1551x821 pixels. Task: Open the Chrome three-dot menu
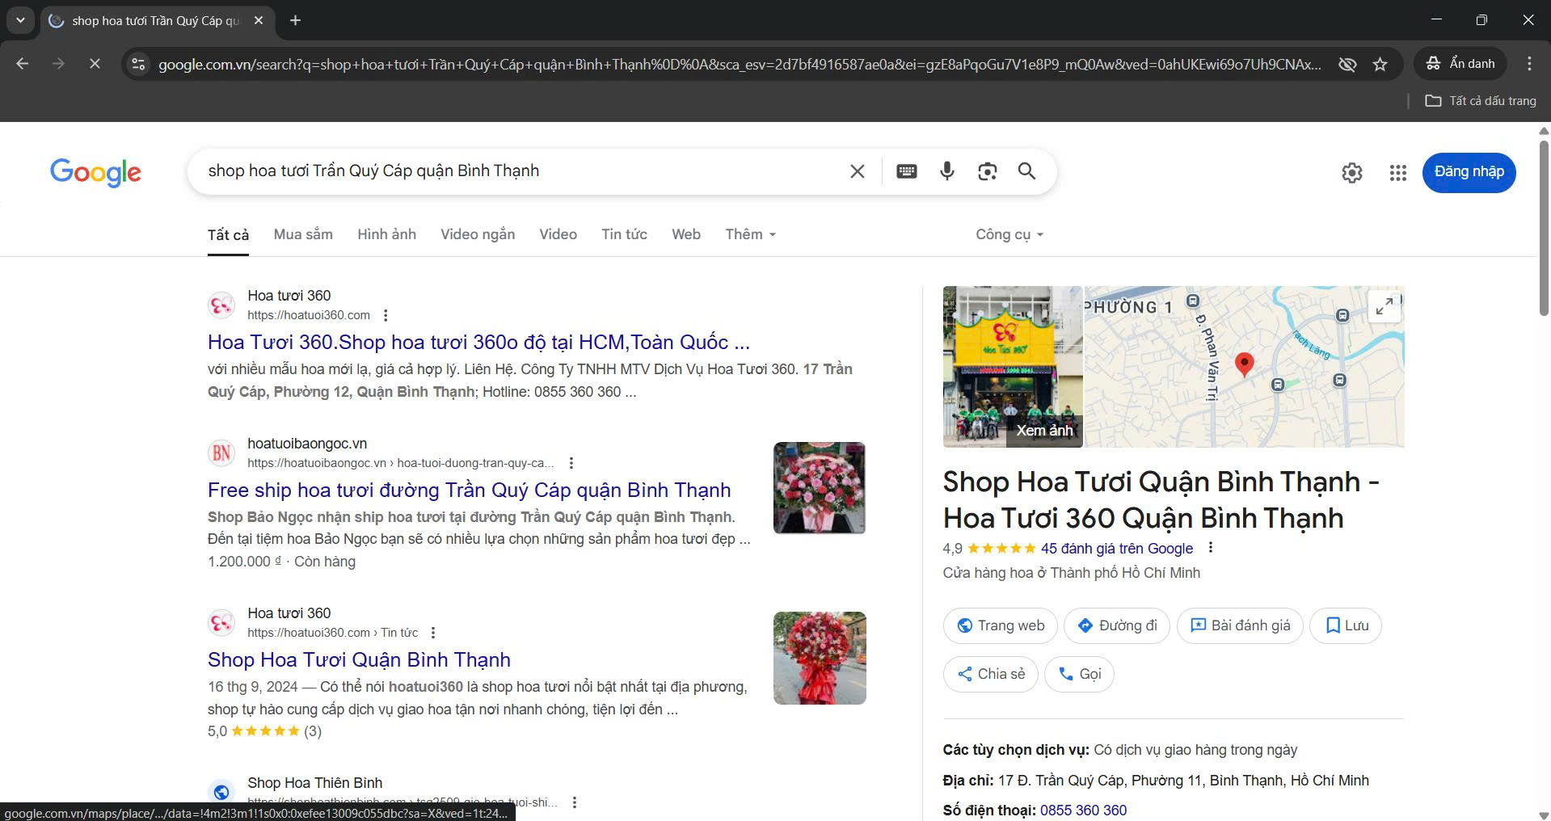pos(1529,64)
